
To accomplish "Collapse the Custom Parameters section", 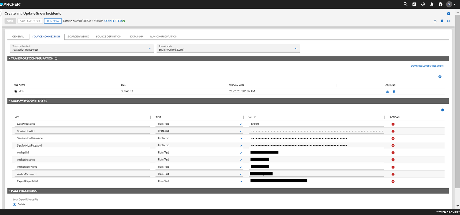I will tap(9, 101).
